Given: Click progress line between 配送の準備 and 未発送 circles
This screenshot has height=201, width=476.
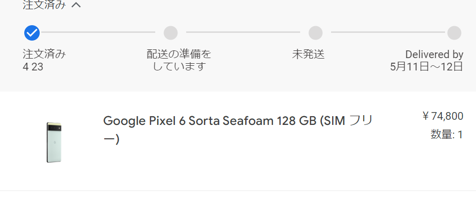Looking at the screenshot, I should point(243,32).
